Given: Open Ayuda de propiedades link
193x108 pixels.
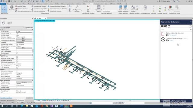Looking at the screenshot, I should click(x=6, y=98).
